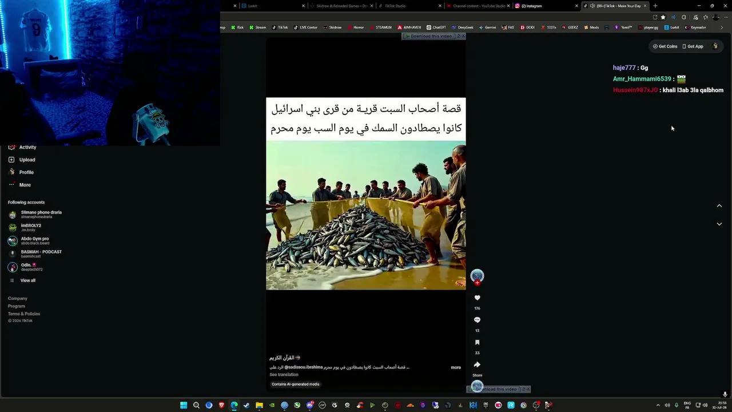Image resolution: width=732 pixels, height=412 pixels.
Task: Open Profile in TikTok sidebar
Action: (x=22, y=172)
